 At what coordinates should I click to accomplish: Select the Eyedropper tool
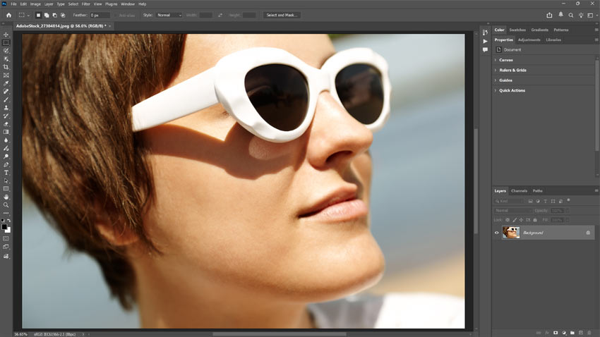pos(6,83)
